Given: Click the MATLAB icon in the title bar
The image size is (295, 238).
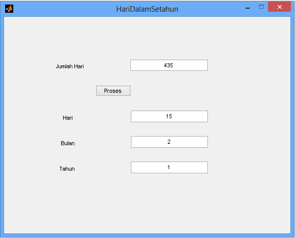Looking at the screenshot, I should (x=9, y=9).
